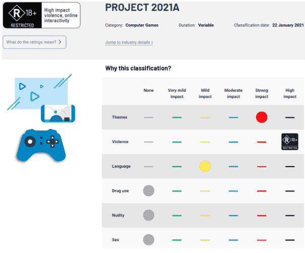Click the large play triangle in illustration

[x=35, y=96]
